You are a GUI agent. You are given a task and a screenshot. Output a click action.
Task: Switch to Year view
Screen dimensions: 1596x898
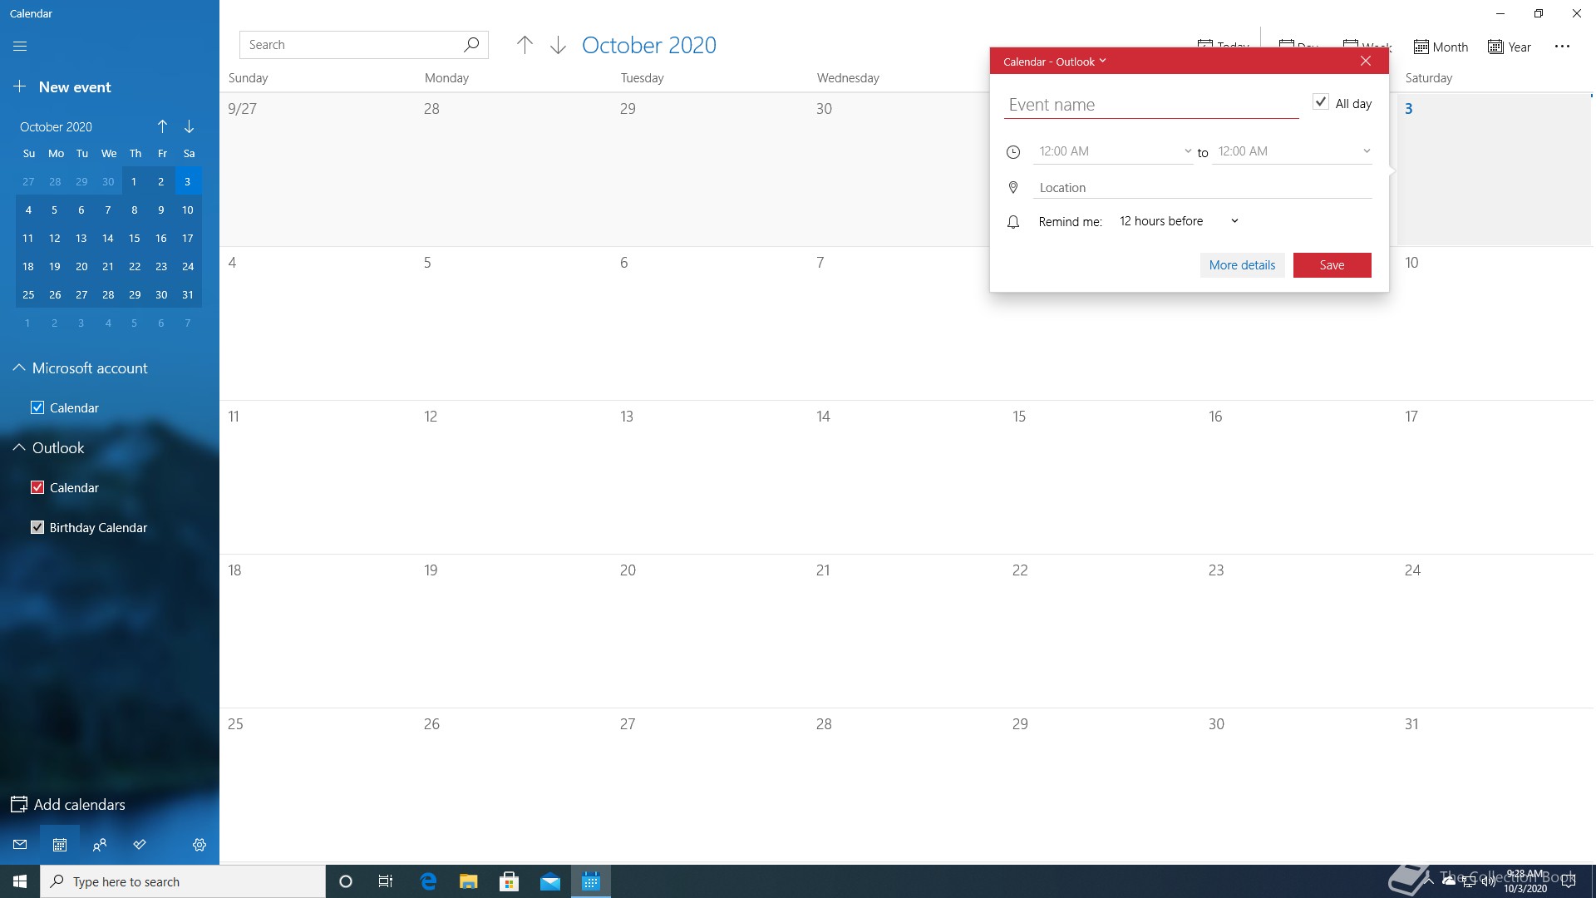pos(1510,47)
